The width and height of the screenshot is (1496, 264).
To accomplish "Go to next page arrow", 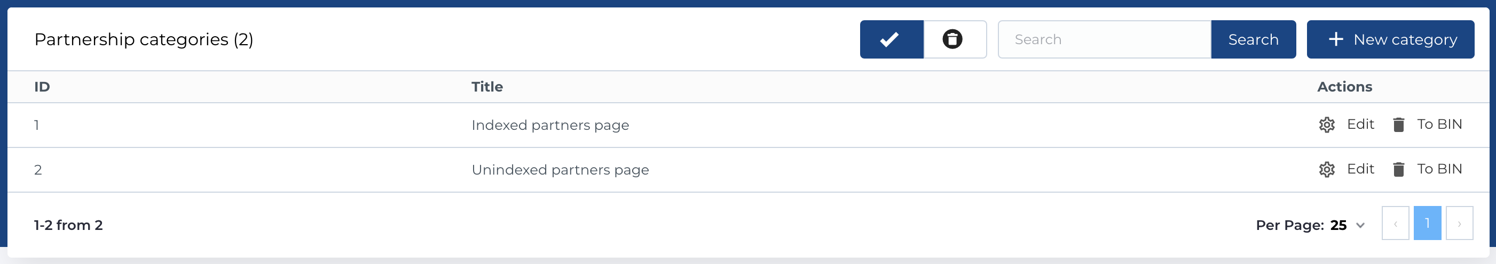I will (1459, 224).
